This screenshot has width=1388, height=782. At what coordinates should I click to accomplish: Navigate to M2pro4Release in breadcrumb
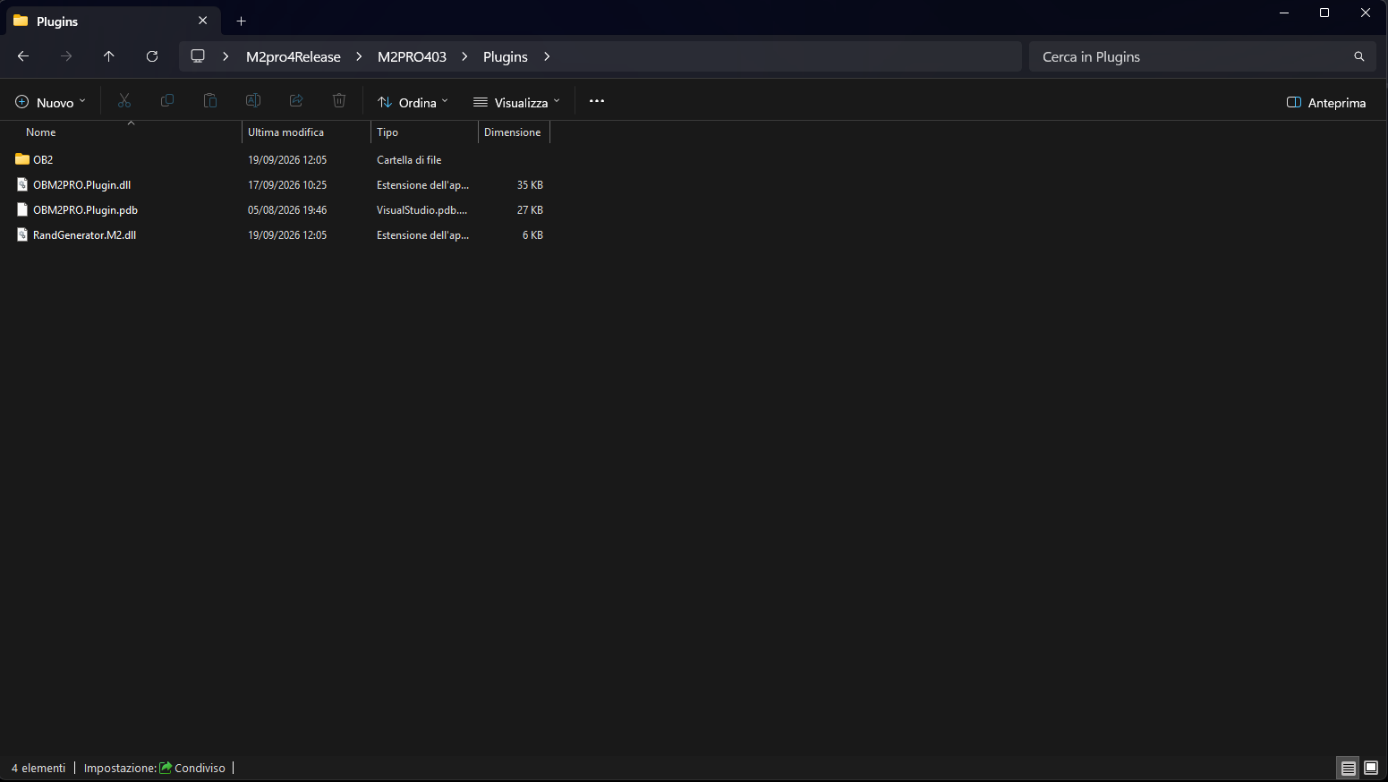(294, 56)
